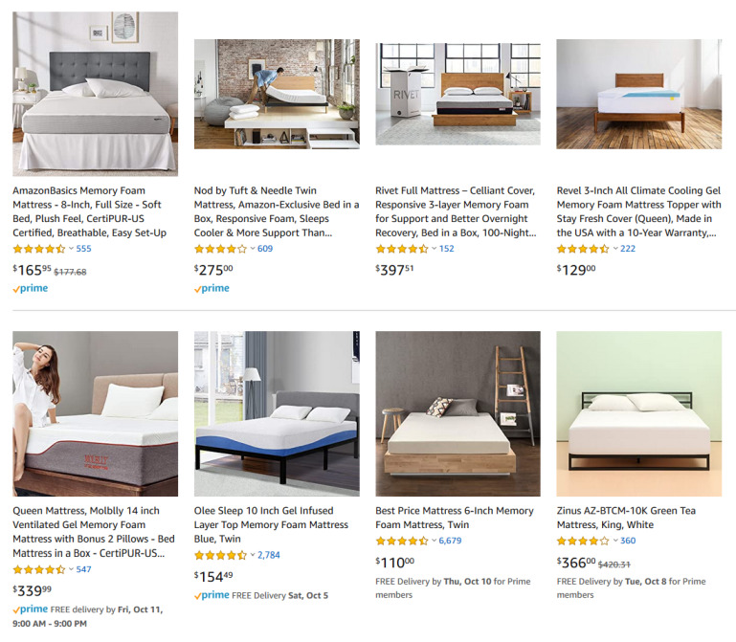736x642 pixels.
Task: Expand rating chevron next to 6,679 reviews
Action: click(x=434, y=541)
